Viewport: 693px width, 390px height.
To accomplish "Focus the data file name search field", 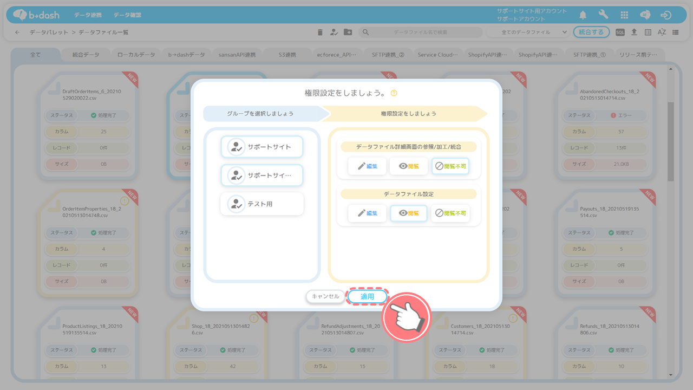I will point(421,32).
